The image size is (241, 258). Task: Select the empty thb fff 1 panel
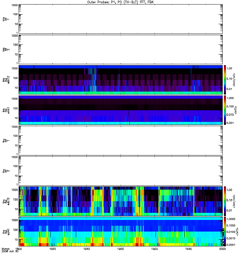pyautogui.click(x=121, y=19)
